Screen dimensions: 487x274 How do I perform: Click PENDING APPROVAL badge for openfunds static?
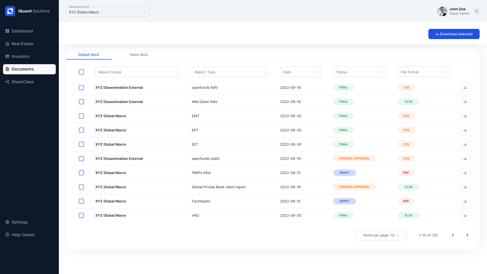[x=354, y=159]
